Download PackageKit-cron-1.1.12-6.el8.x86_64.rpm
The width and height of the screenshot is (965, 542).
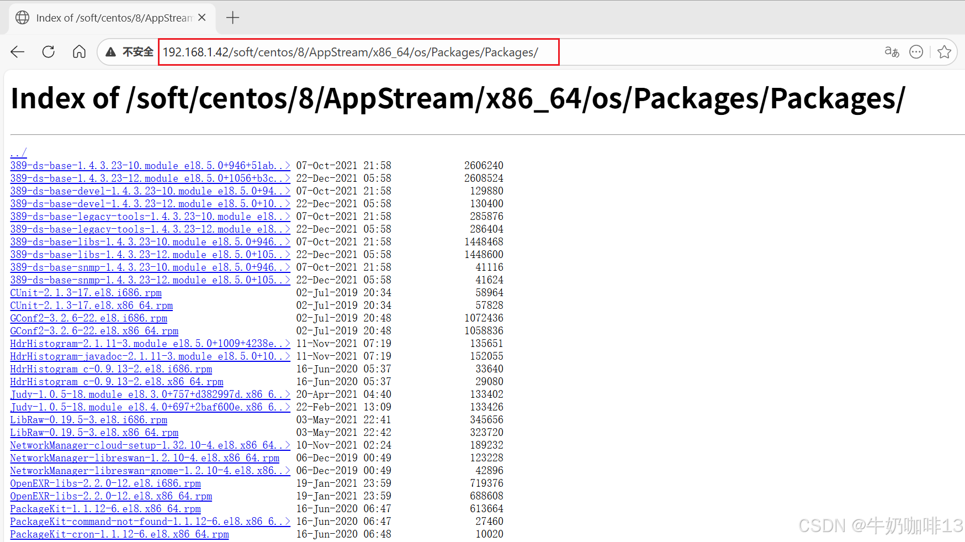119,534
